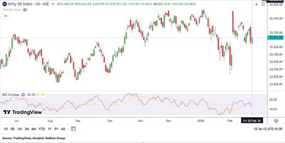Image resolution: width=285 pixels, height=143 pixels.
Task: Click the Nifty 50 symbol logo icon
Action: tap(4, 4)
